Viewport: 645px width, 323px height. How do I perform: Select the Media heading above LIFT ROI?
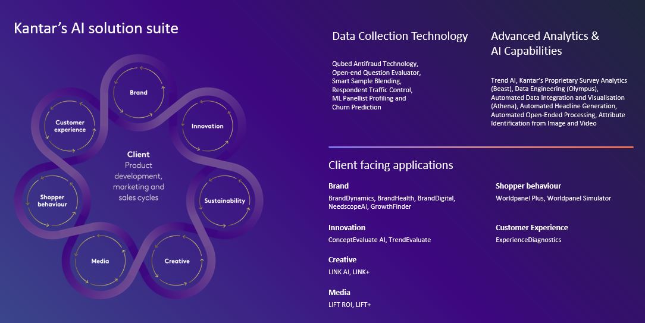pyautogui.click(x=339, y=292)
